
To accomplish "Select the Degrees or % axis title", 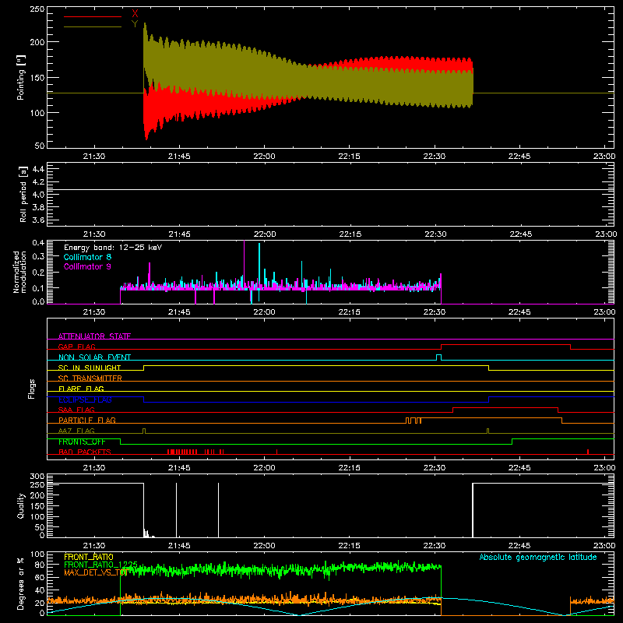I will pos(20,583).
